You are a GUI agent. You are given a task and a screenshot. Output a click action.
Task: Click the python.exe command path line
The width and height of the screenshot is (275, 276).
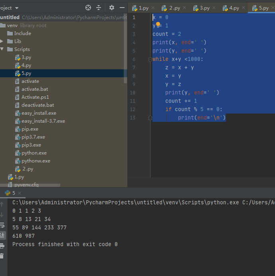point(144,202)
